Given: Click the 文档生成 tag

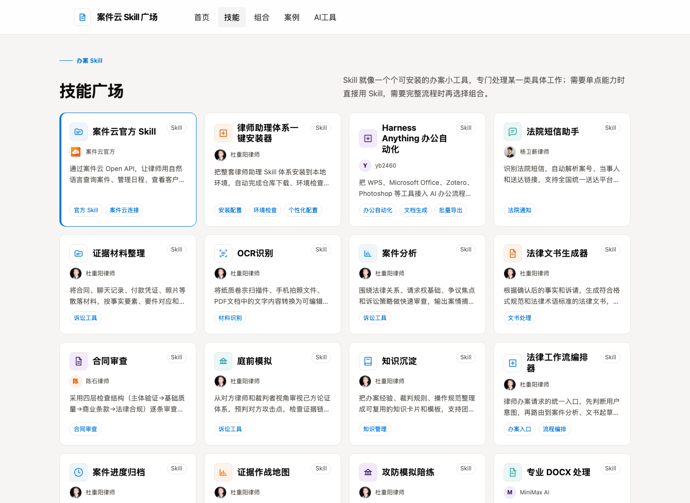Looking at the screenshot, I should pos(416,210).
